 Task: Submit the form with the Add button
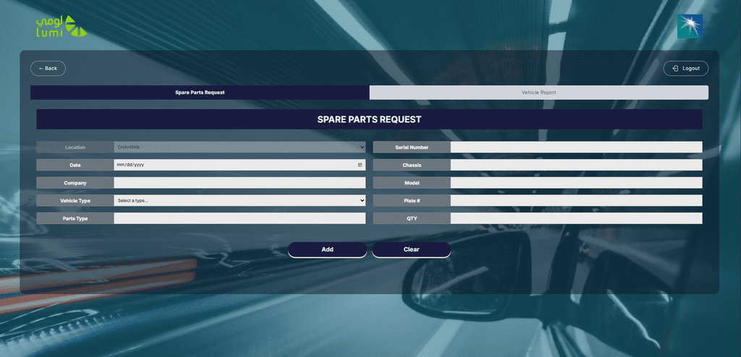click(x=328, y=249)
